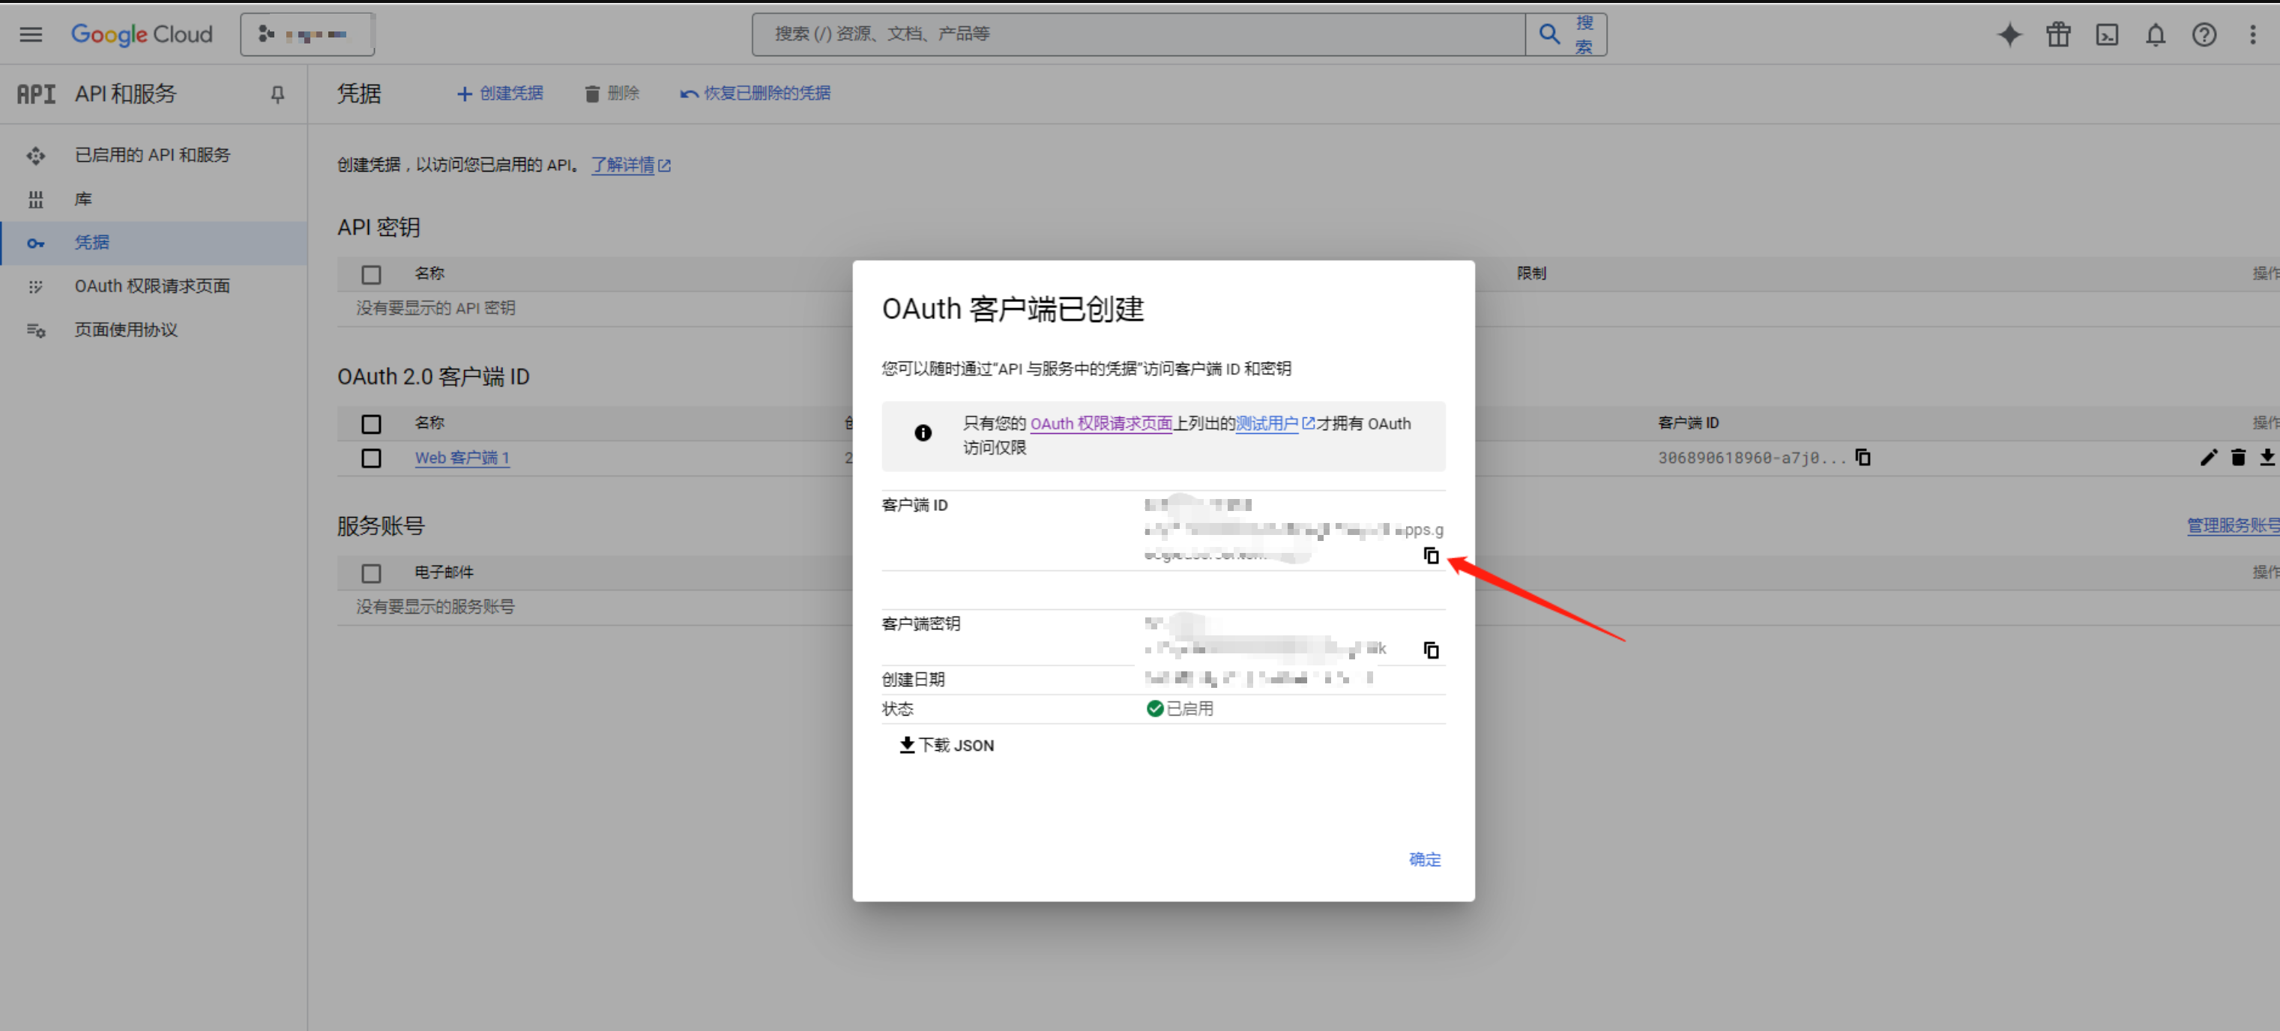Select the Credentials sidebar item
The image size is (2280, 1031).
pyautogui.click(x=153, y=243)
